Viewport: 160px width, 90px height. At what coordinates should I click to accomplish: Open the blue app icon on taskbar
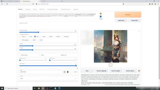tap(59, 88)
